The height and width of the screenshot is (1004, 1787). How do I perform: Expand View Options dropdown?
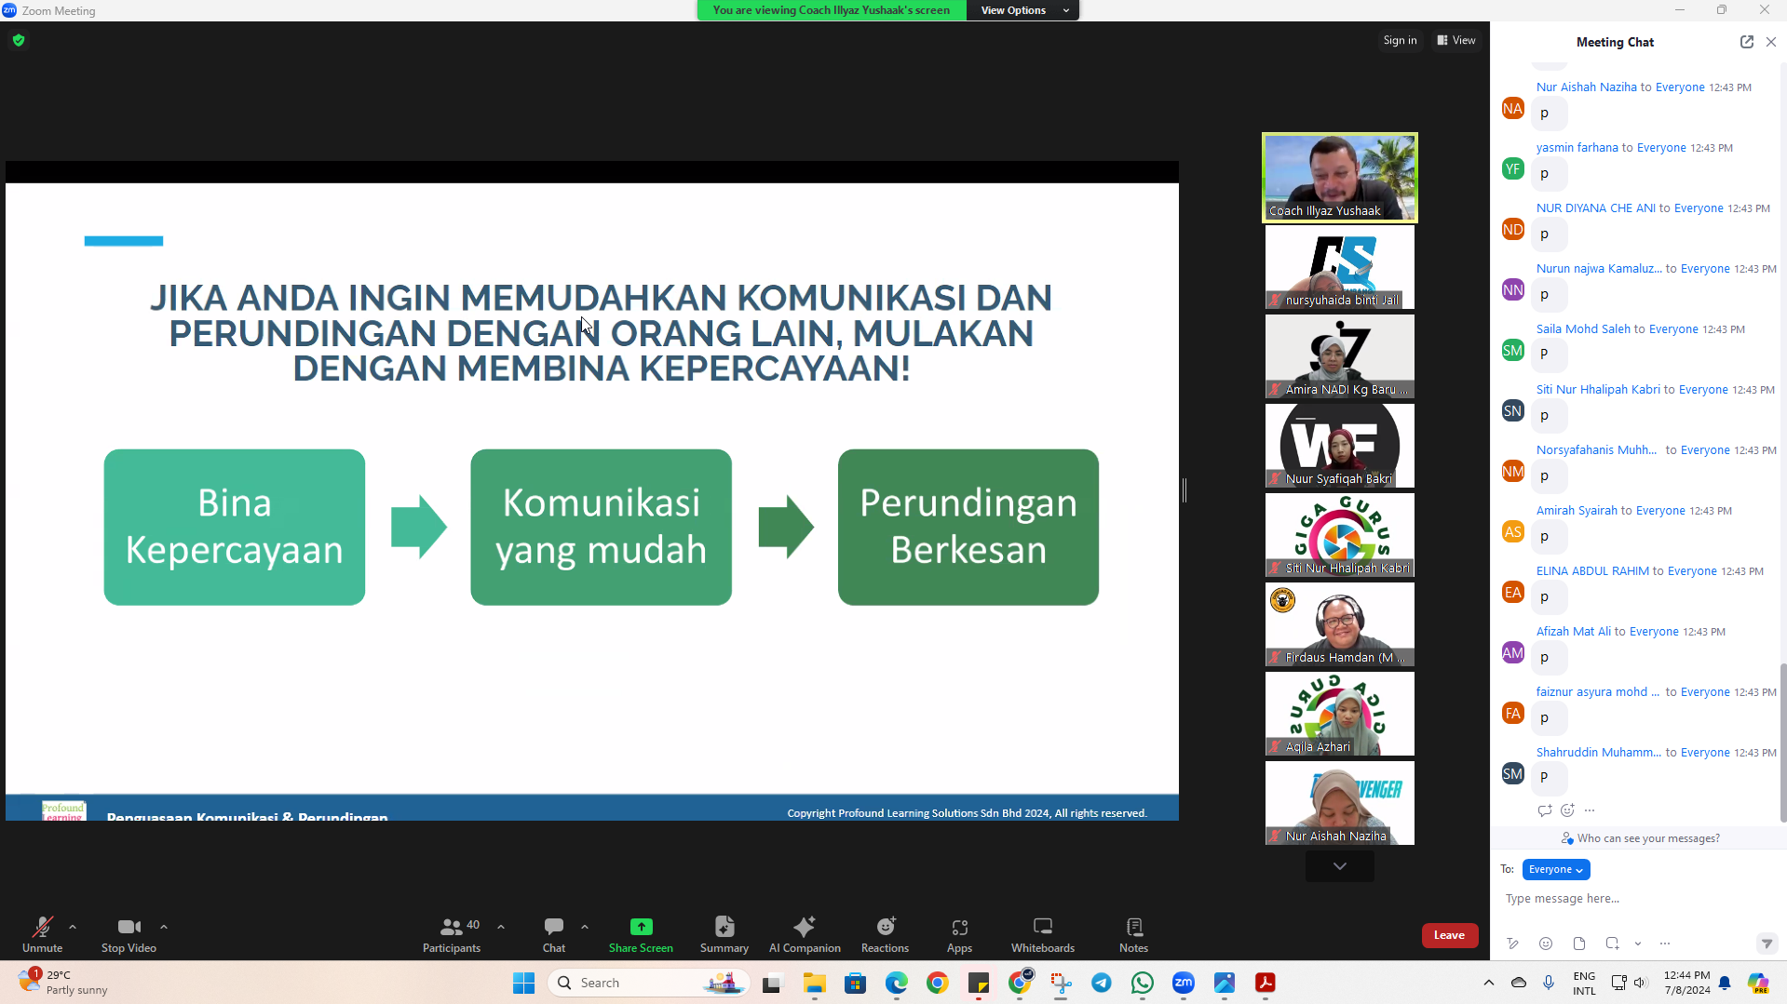point(1022,10)
